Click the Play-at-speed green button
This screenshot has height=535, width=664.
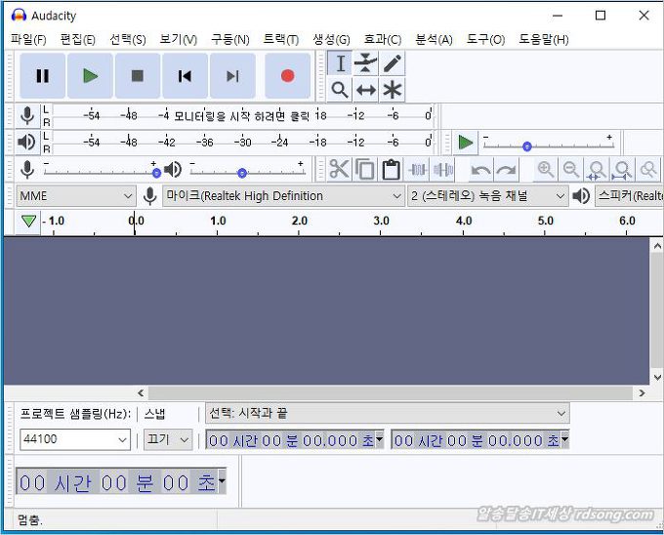coord(466,143)
